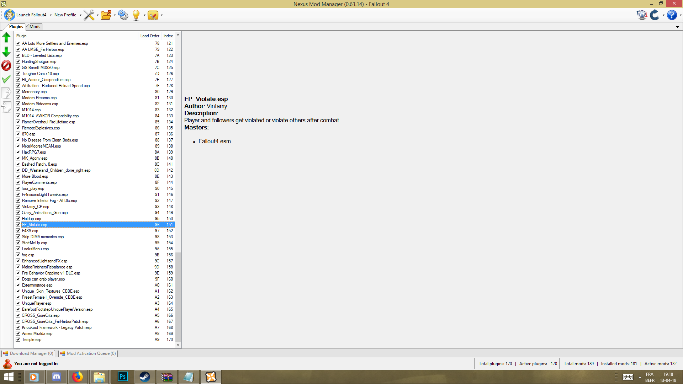Image resolution: width=683 pixels, height=384 pixels.
Task: Click the yellow tag toolbar icon
Action: (153, 15)
